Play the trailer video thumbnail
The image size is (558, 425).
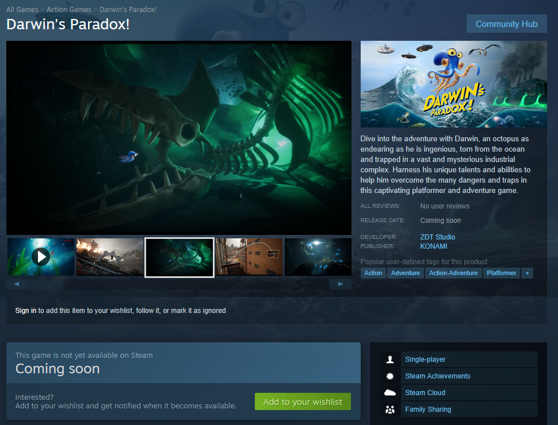[41, 257]
